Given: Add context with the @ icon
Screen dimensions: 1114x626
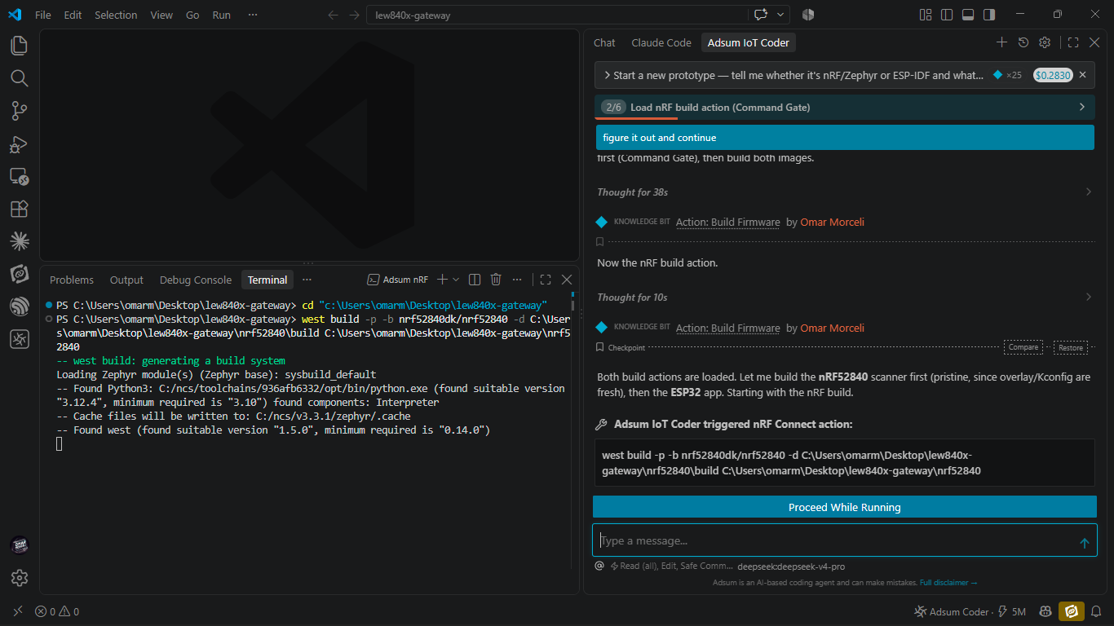Looking at the screenshot, I should click(599, 566).
